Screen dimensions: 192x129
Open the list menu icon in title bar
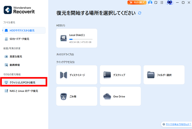pos(162,3)
